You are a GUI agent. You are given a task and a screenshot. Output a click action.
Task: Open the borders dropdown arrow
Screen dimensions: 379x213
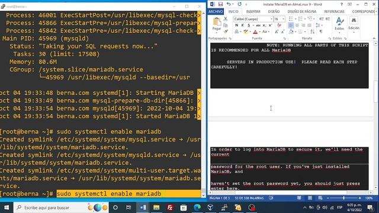point(305,31)
